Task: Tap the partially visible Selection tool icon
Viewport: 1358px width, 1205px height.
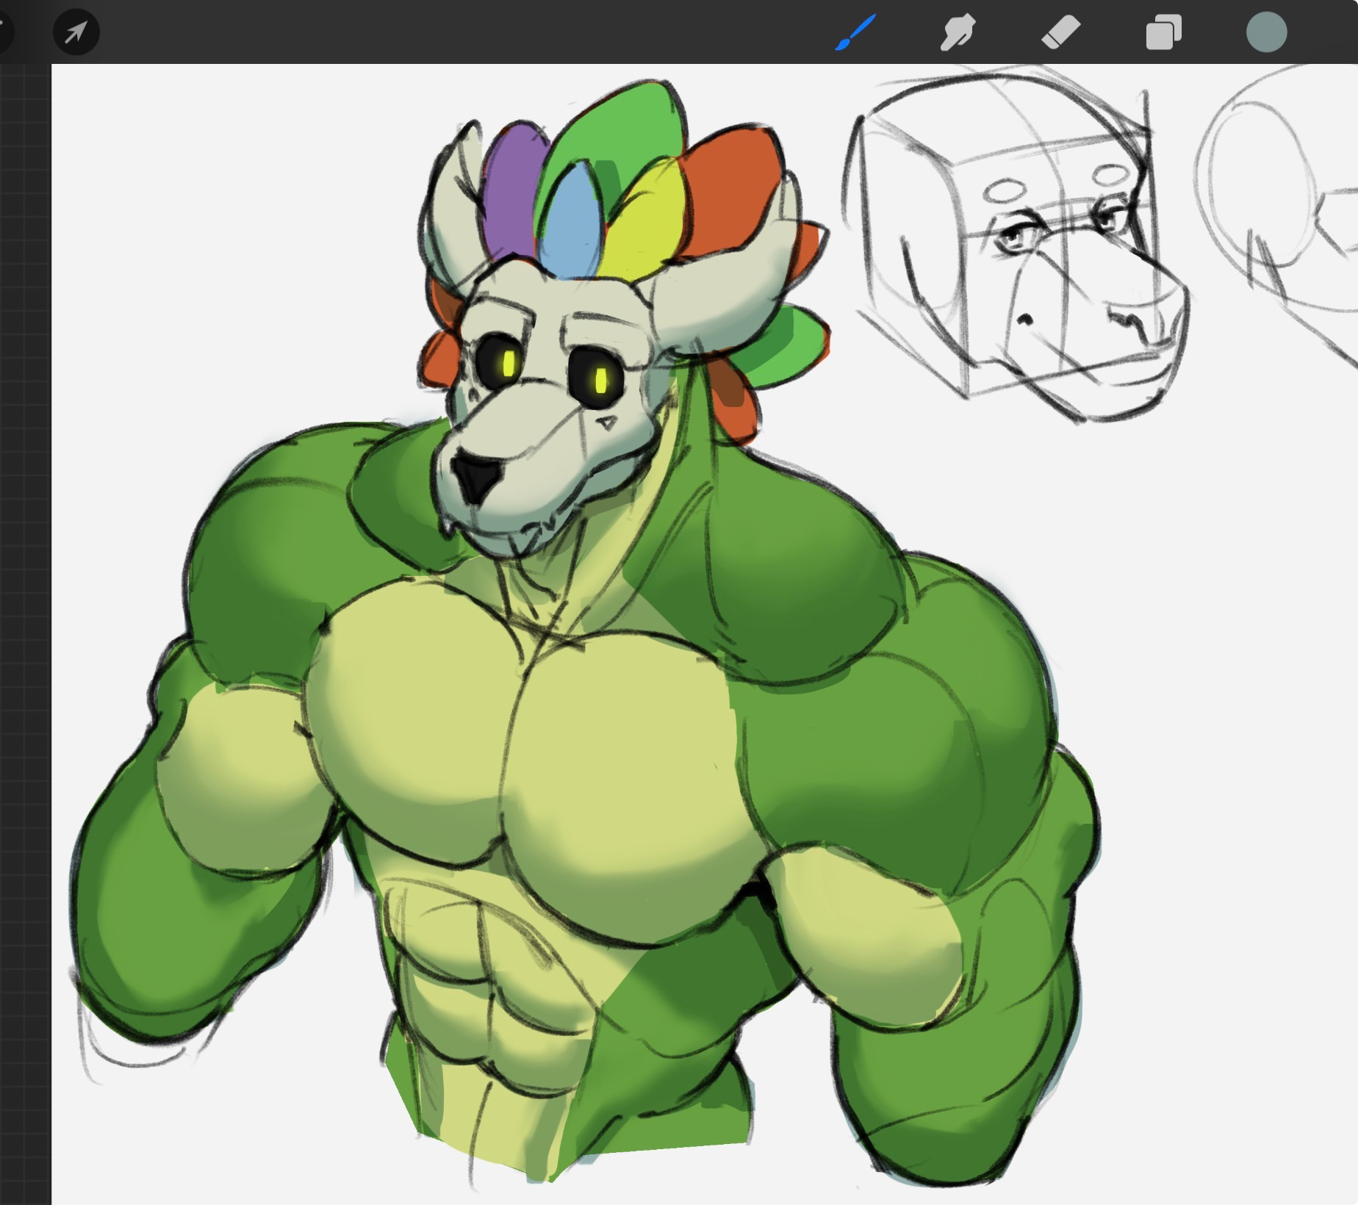Action: tap(4, 32)
